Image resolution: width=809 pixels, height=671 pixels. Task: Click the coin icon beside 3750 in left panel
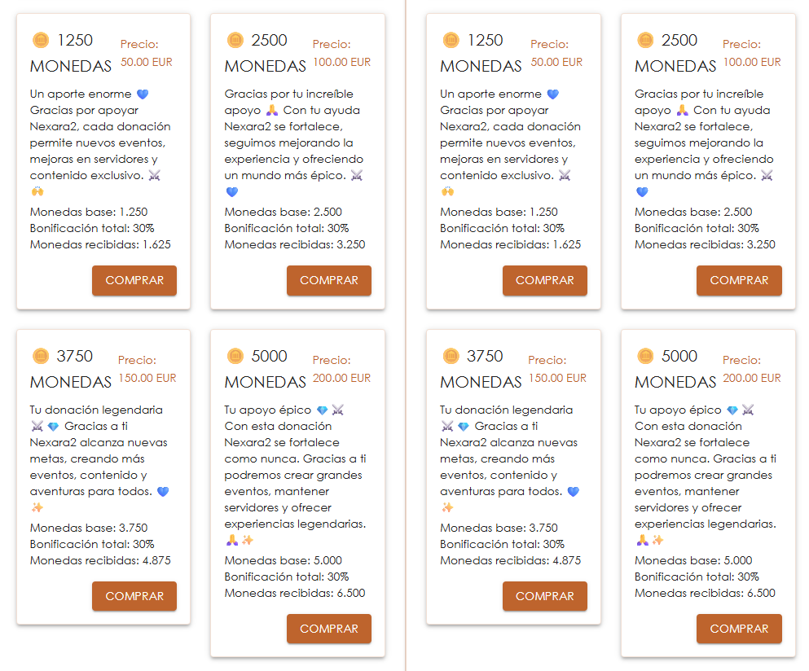click(41, 356)
